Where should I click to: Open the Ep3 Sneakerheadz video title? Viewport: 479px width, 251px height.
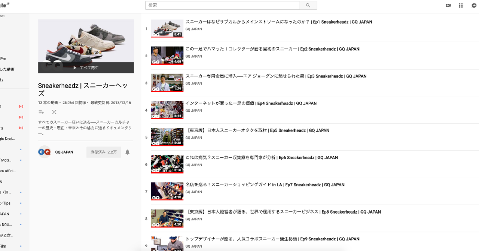tap(276, 76)
